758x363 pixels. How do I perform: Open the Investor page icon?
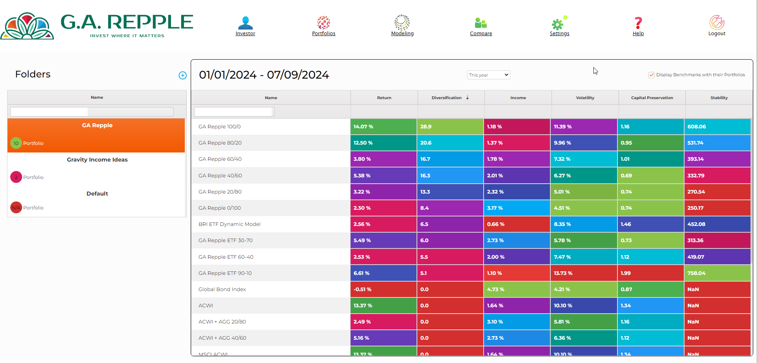pyautogui.click(x=245, y=23)
